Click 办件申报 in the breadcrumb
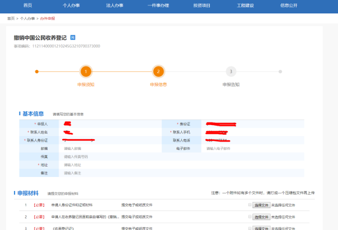Screen dimensions: 338x230 point(48,18)
